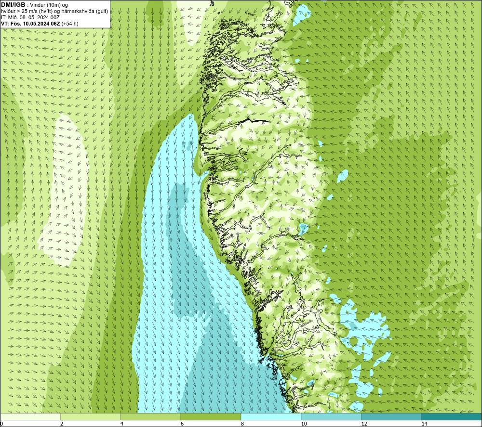Click the 'IT: Mið. 08. 05. 2024 00Z' line

coord(30,17)
